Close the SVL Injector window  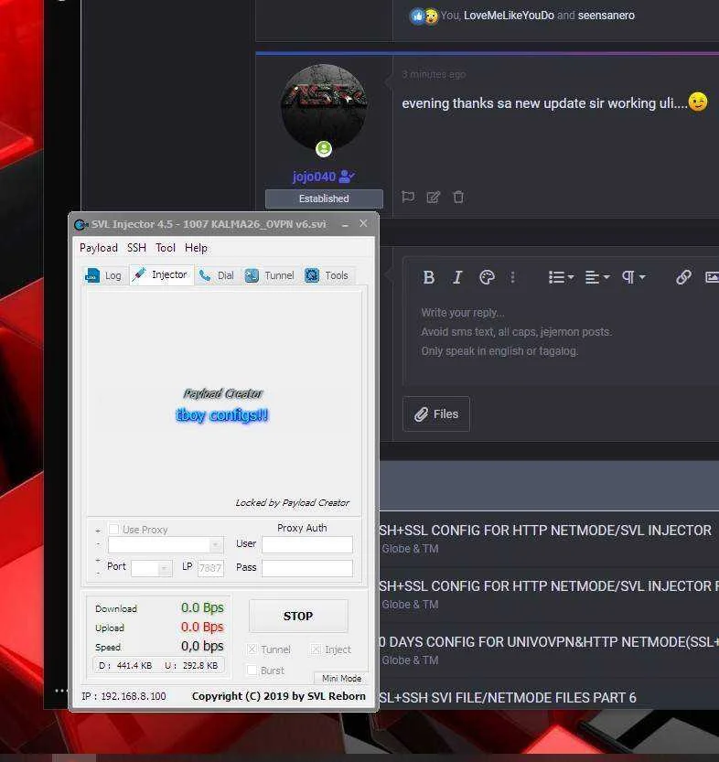point(363,223)
